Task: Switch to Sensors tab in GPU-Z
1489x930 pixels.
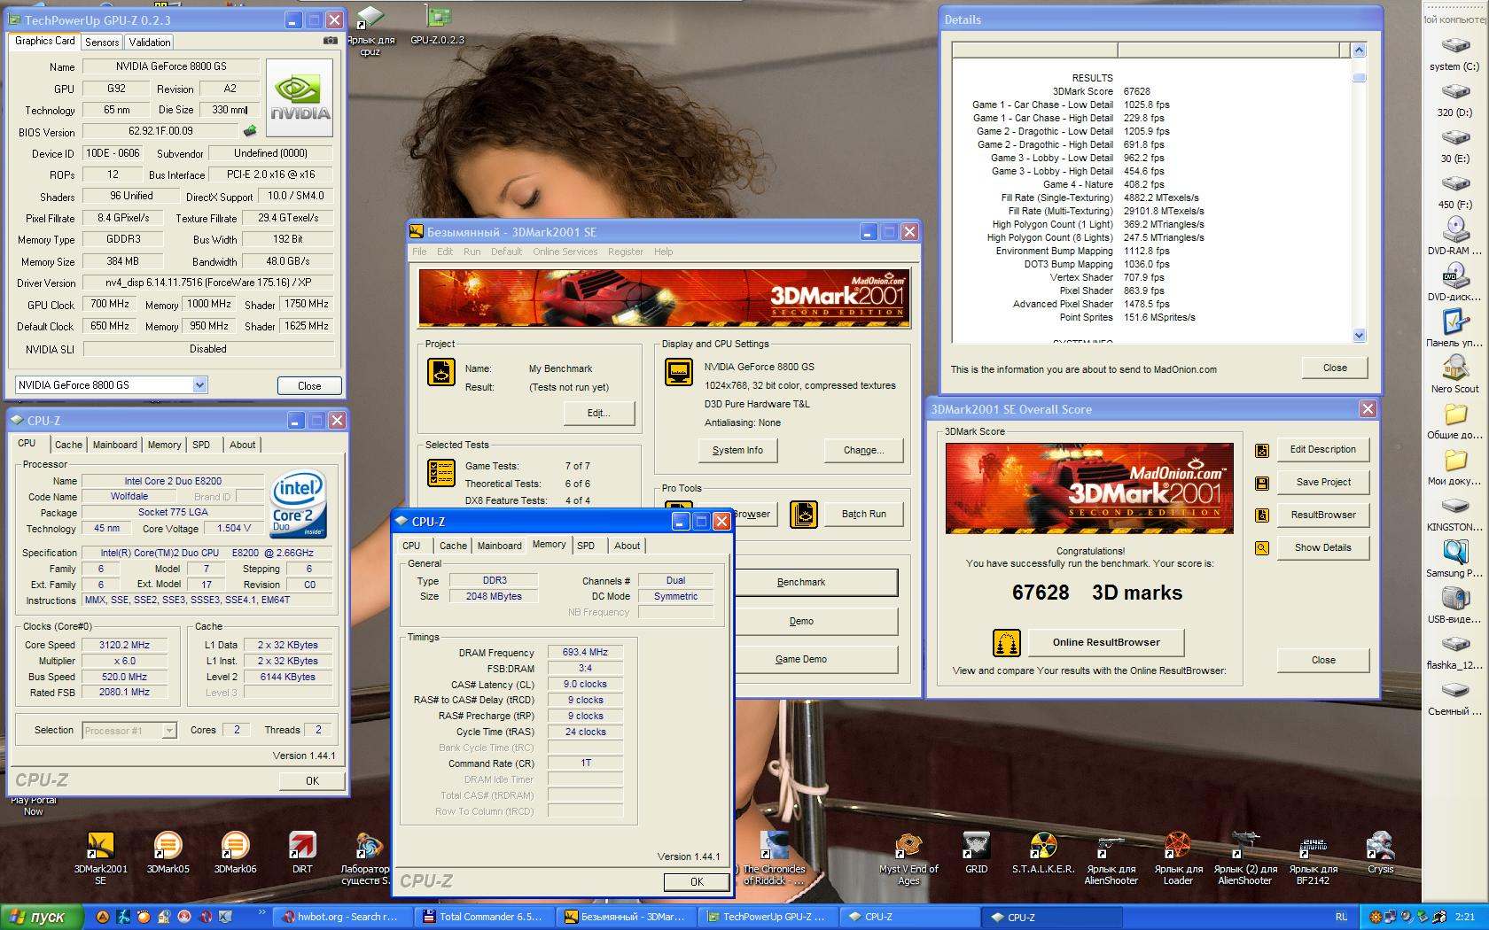Action: 102,43
